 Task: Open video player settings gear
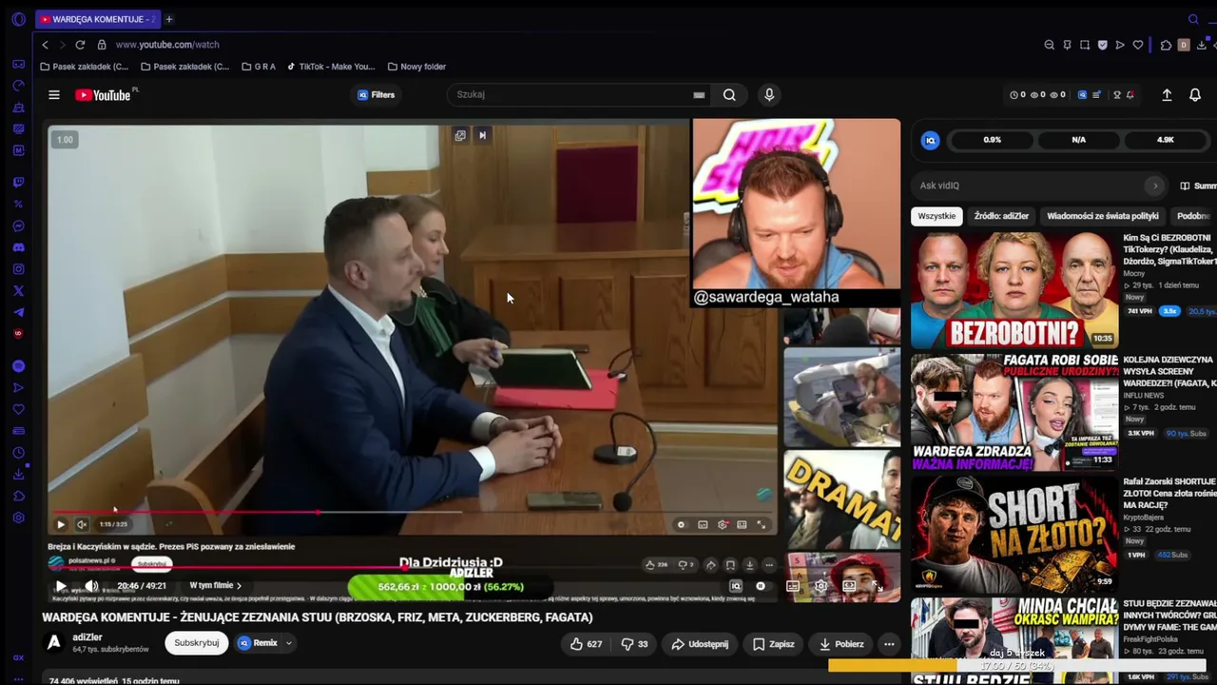coord(821,586)
